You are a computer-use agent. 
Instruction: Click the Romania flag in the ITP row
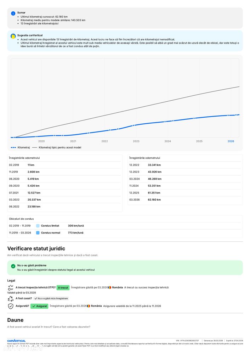click(110, 287)
